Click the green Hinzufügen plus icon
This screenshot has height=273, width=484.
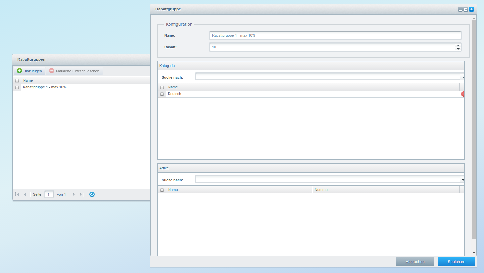point(19,71)
